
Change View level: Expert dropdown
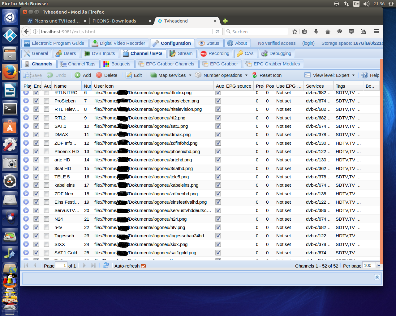(330, 75)
